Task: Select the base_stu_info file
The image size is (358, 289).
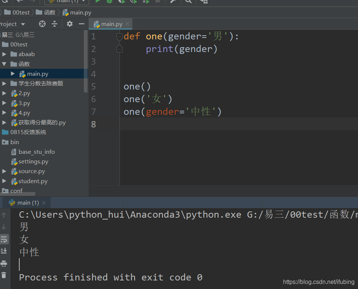Action: point(36,152)
